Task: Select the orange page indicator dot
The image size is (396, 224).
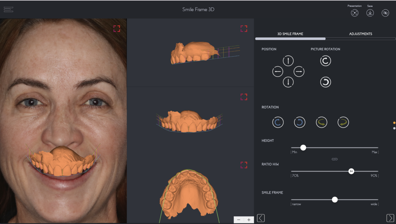Action: 394,123
